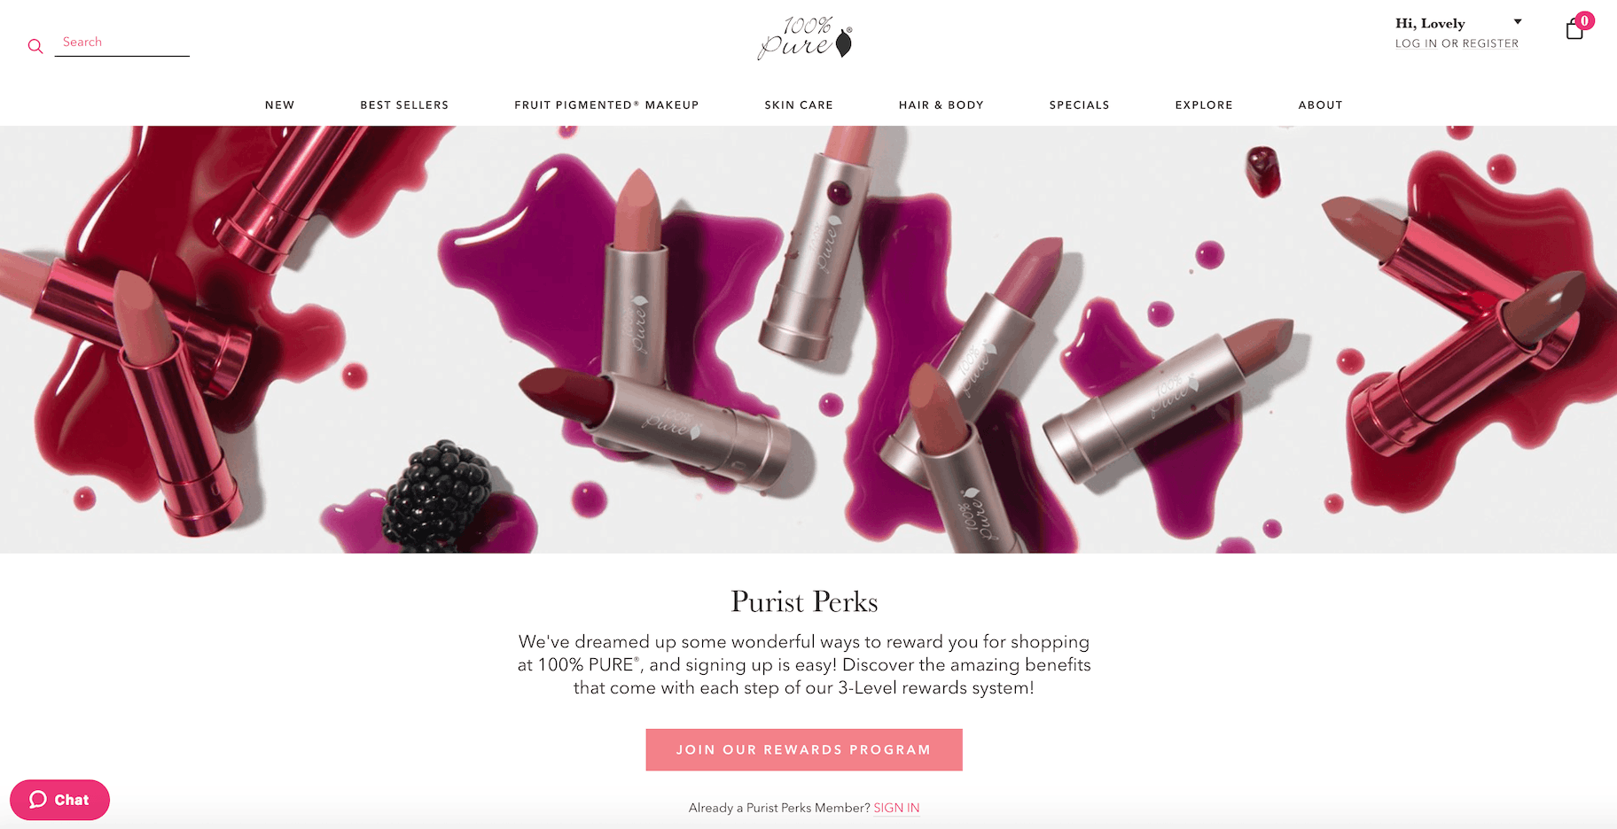Click the cart item count badge
This screenshot has height=829, width=1617.
pyautogui.click(x=1584, y=20)
